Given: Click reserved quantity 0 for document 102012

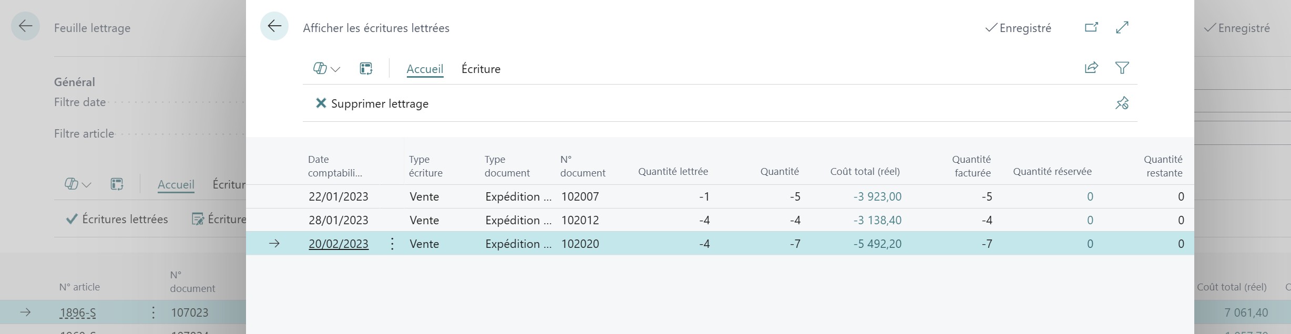Looking at the screenshot, I should (1090, 220).
